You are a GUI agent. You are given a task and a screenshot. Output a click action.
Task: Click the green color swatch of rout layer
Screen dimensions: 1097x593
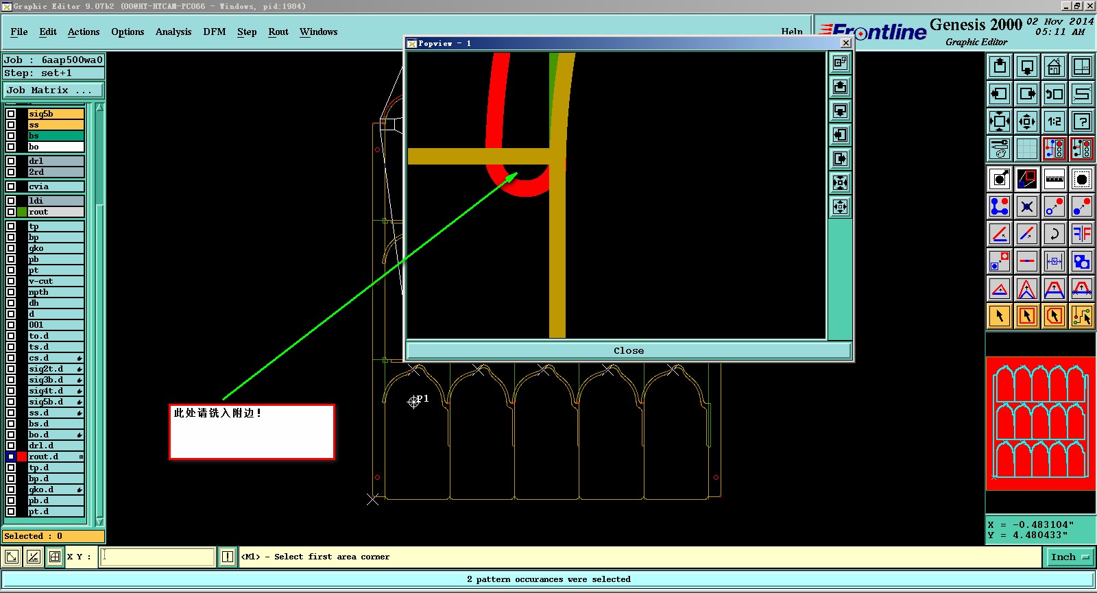(x=22, y=212)
